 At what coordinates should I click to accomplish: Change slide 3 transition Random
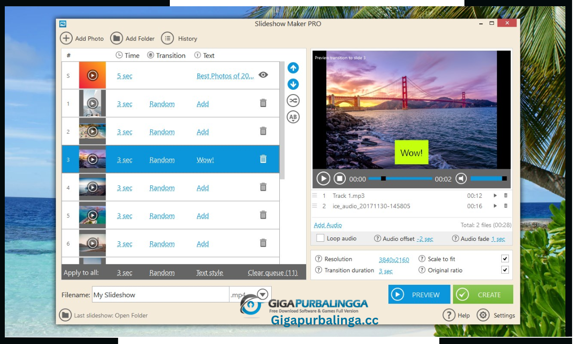(162, 160)
